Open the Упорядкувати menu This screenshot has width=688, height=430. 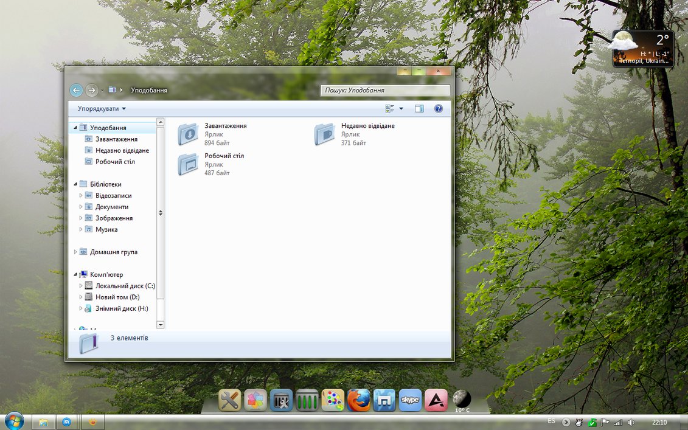102,109
